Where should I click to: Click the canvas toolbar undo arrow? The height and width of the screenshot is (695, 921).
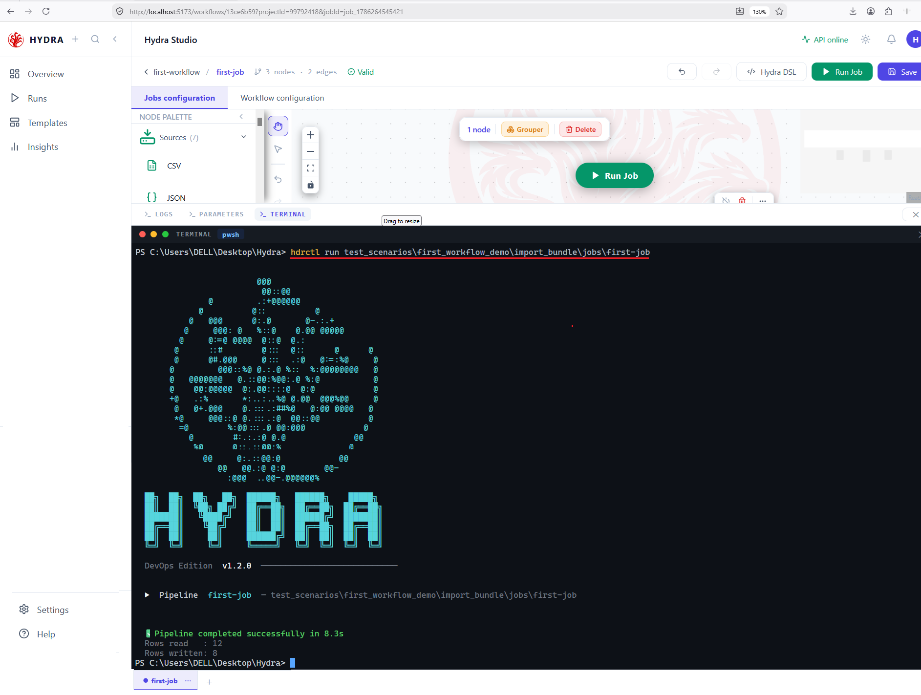click(278, 179)
